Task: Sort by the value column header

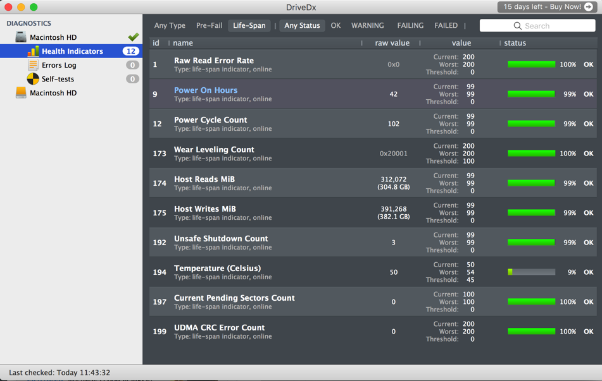Action: (461, 43)
